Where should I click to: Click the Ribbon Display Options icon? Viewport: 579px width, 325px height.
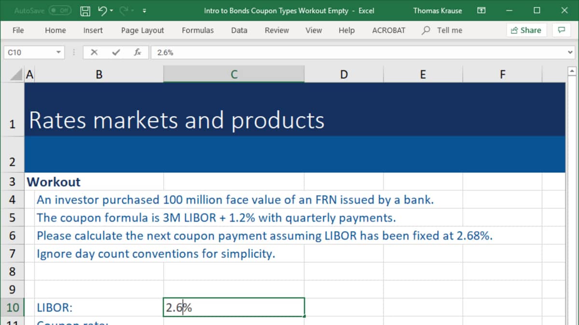coord(481,11)
